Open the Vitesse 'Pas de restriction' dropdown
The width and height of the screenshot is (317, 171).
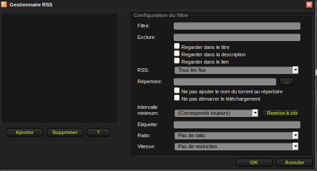[236, 146]
